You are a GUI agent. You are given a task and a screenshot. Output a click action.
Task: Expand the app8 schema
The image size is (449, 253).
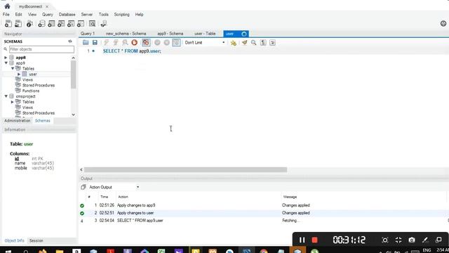click(6, 58)
